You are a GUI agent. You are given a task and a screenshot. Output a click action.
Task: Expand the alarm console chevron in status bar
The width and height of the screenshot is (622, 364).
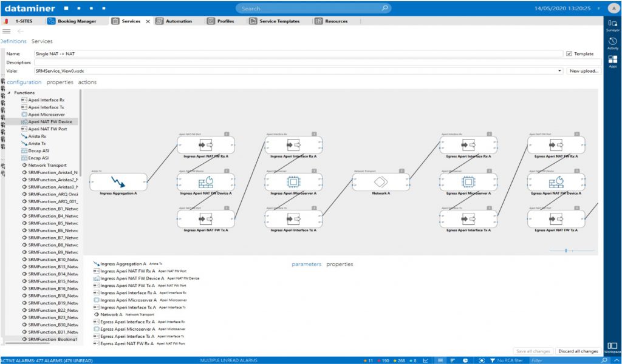(617, 360)
